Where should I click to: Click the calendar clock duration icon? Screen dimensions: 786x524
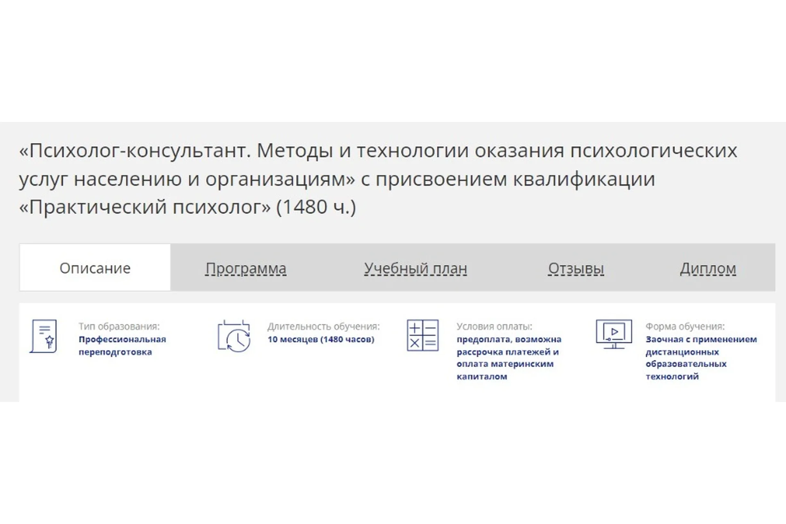pyautogui.click(x=234, y=336)
